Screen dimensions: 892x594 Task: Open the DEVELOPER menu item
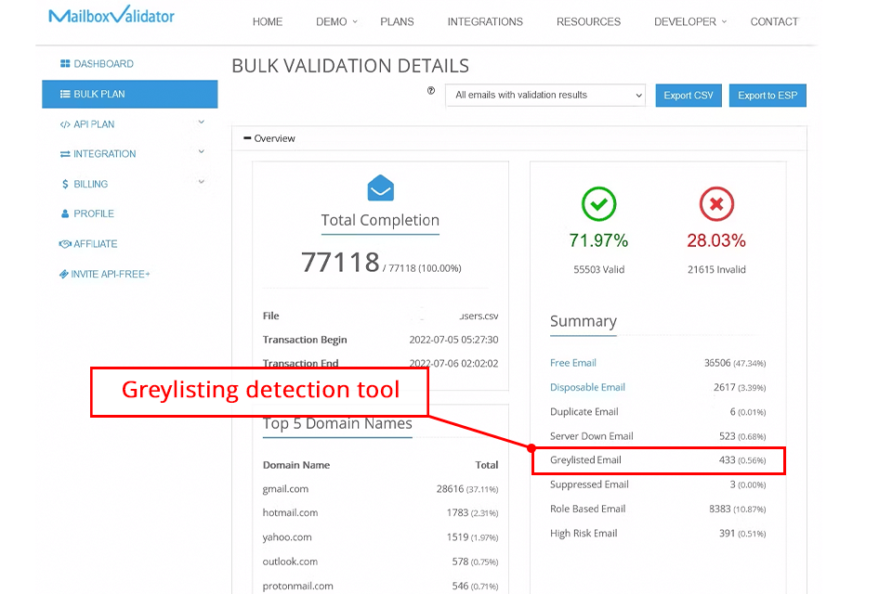click(x=685, y=21)
